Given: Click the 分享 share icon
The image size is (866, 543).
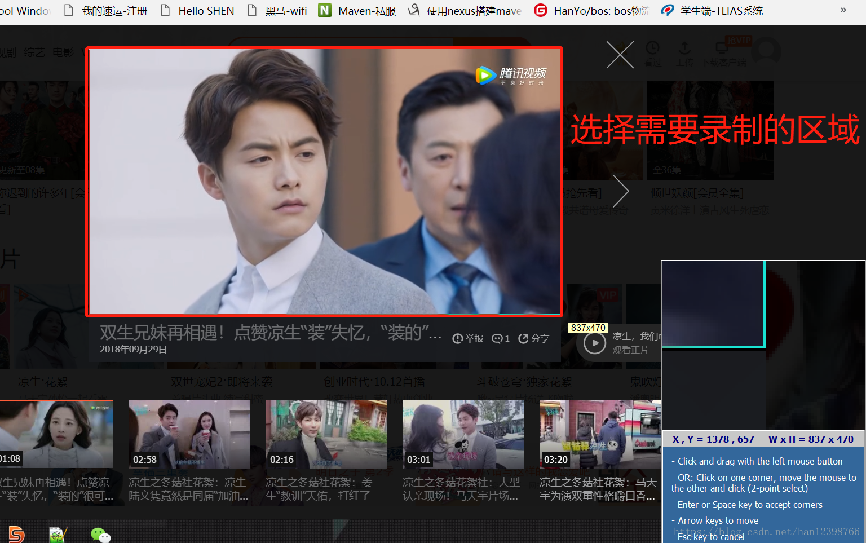Looking at the screenshot, I should pyautogui.click(x=534, y=338).
